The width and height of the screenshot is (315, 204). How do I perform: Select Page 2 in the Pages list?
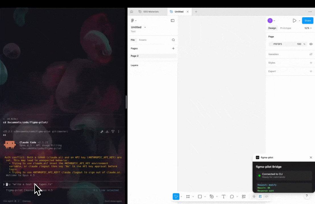point(134,56)
